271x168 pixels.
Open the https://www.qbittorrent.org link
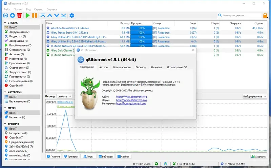[x=131, y=97]
